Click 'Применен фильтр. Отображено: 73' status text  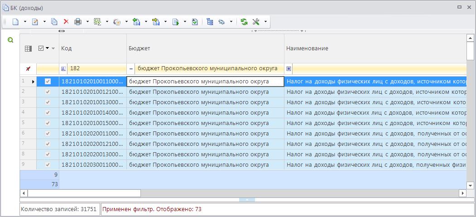[152, 209]
